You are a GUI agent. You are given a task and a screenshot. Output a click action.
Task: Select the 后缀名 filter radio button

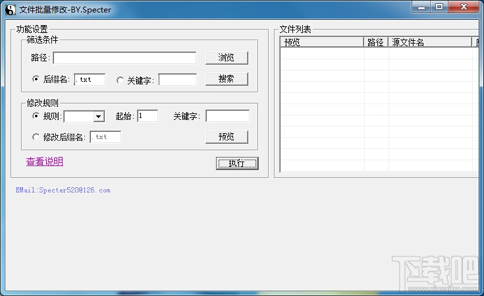pos(36,79)
